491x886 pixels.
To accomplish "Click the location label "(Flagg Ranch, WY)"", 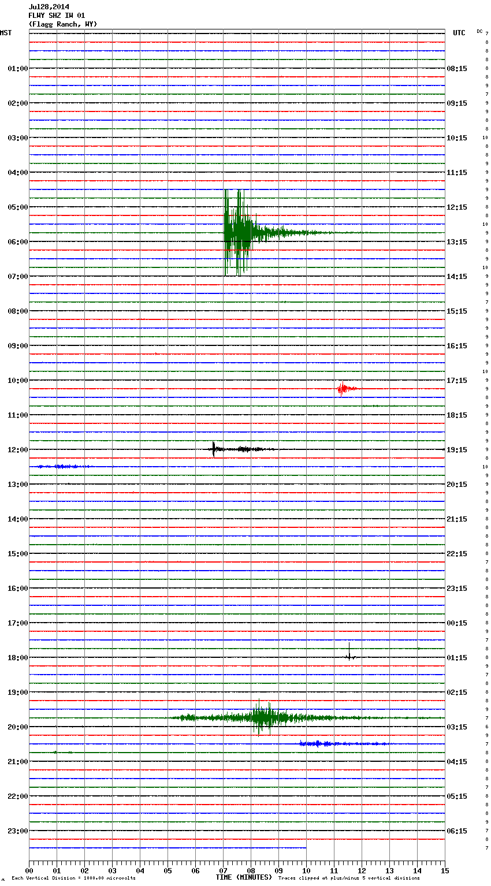I will point(63,24).
